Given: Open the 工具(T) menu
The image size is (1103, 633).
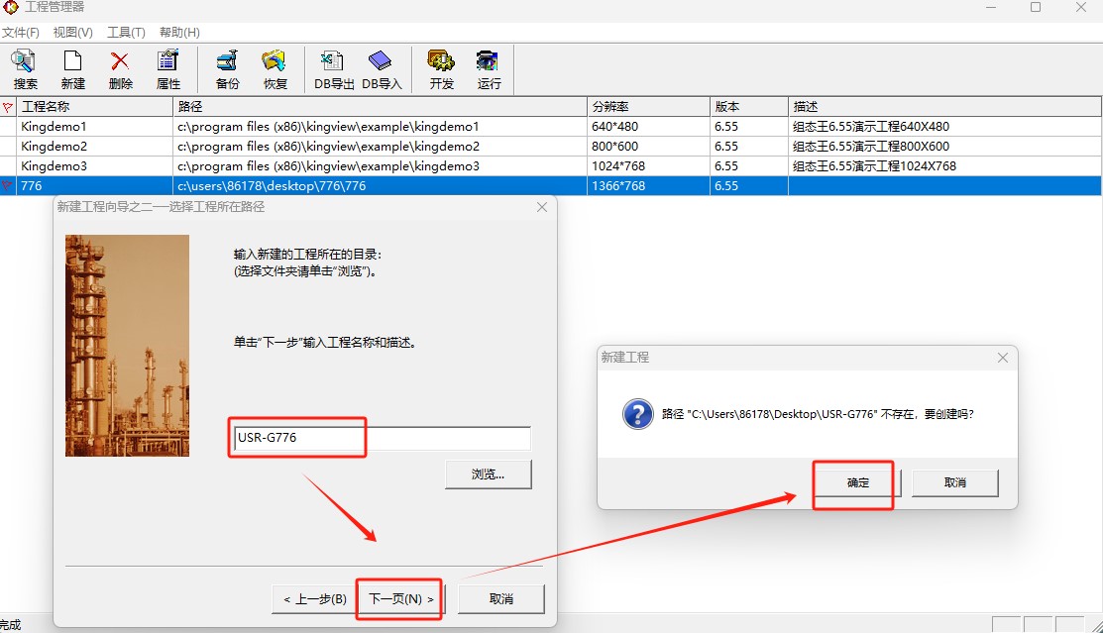Looking at the screenshot, I should pyautogui.click(x=126, y=33).
